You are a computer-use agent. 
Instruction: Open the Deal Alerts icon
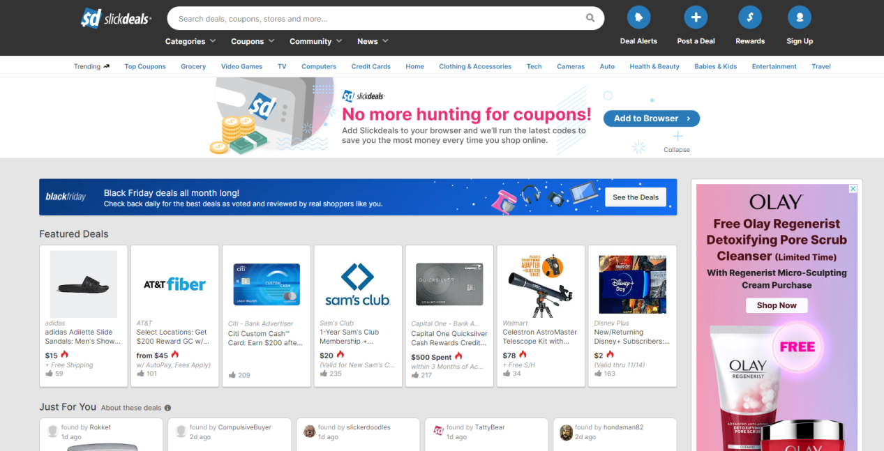click(x=638, y=17)
